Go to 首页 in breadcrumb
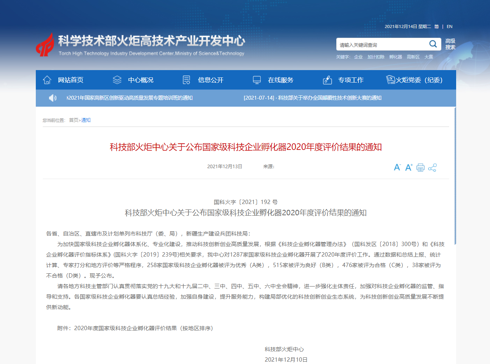The height and width of the screenshot is (364, 490). tap(74, 120)
